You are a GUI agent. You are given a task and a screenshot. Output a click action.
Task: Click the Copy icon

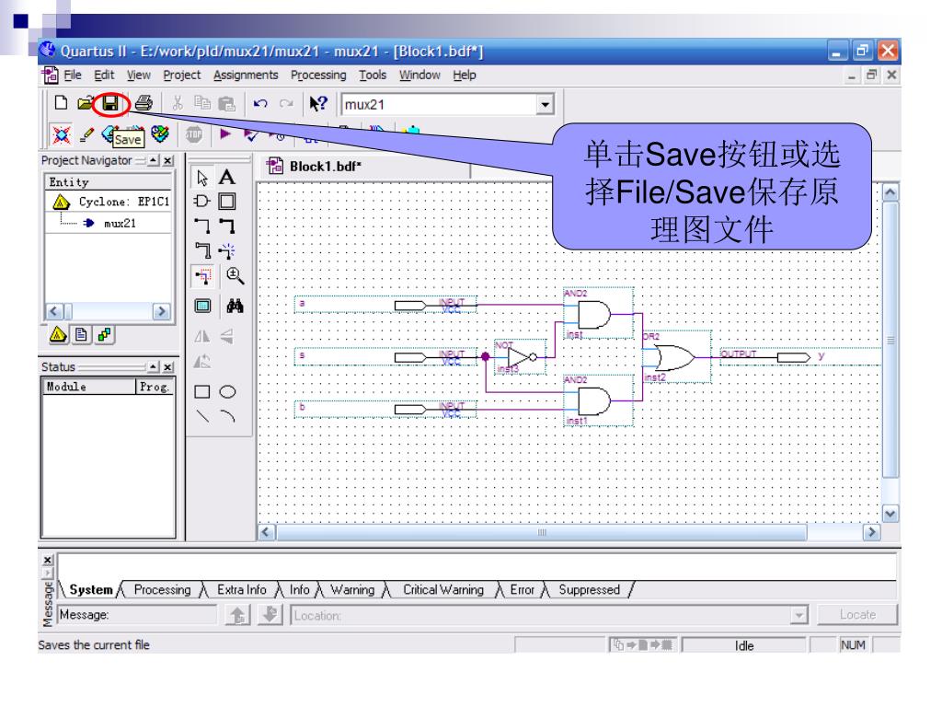(201, 103)
